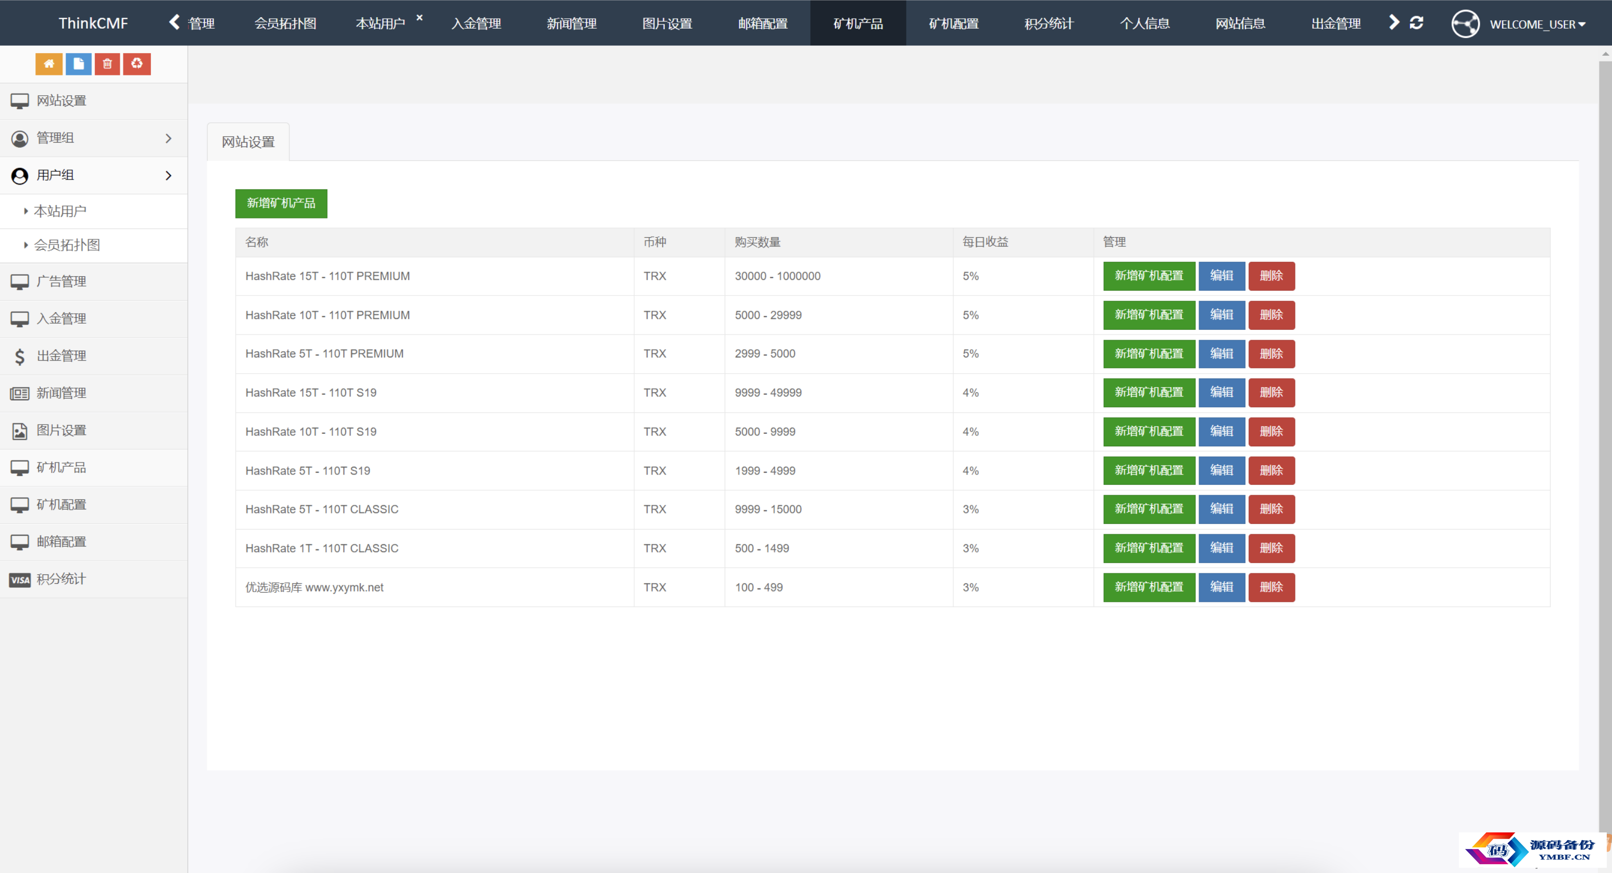Switch to the 出金管理 top tab
This screenshot has height=873, width=1612.
(x=1336, y=24)
